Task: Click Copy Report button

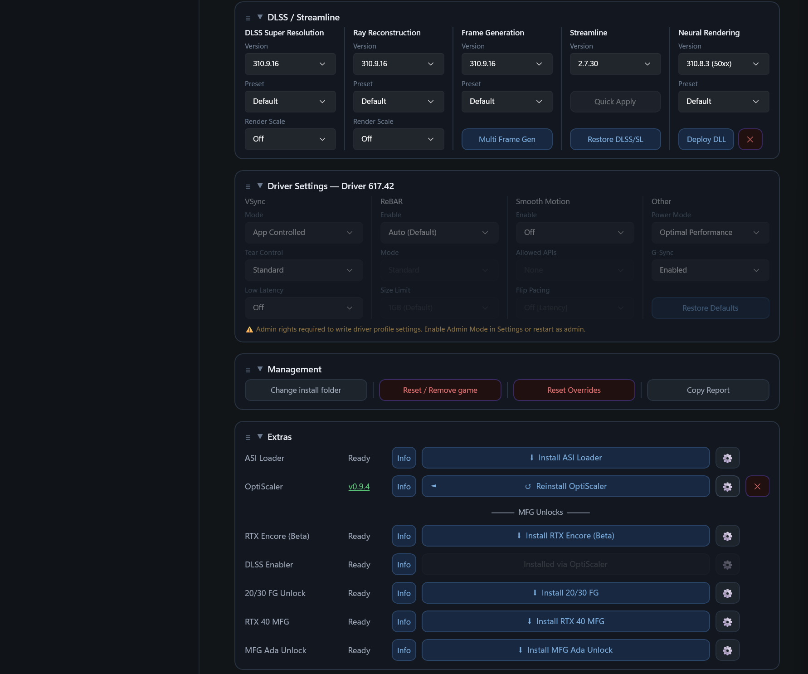Action: [x=708, y=390]
